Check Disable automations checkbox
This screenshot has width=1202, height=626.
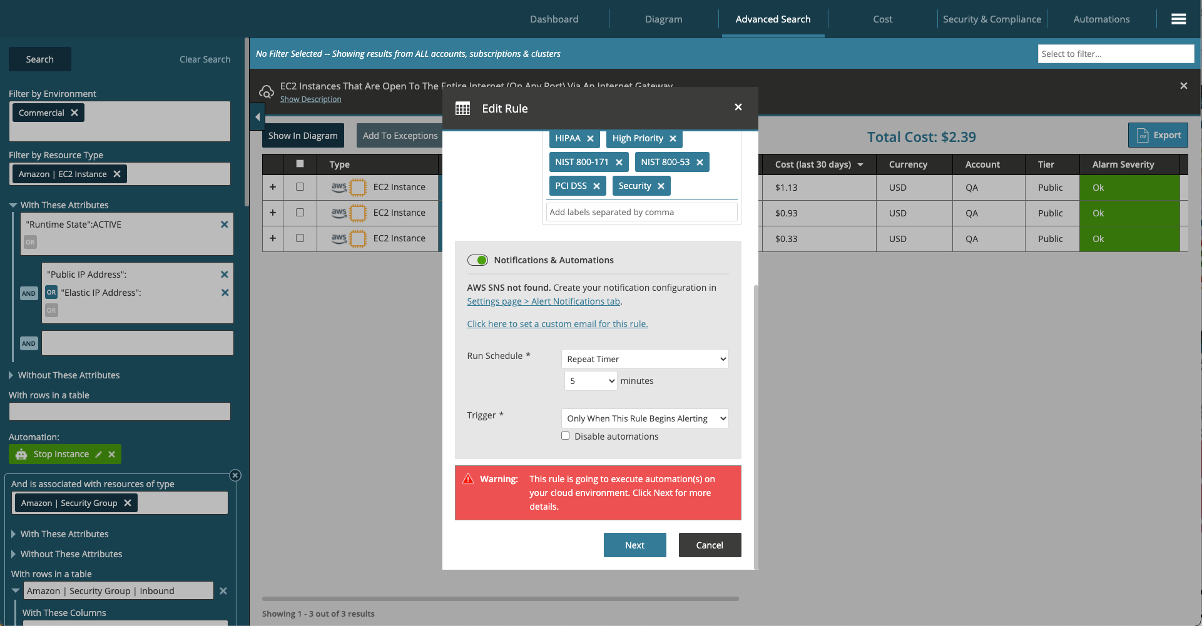(566, 436)
